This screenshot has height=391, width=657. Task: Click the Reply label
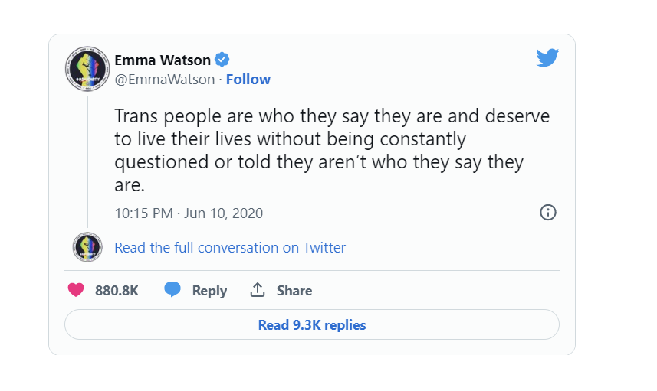pos(209,291)
